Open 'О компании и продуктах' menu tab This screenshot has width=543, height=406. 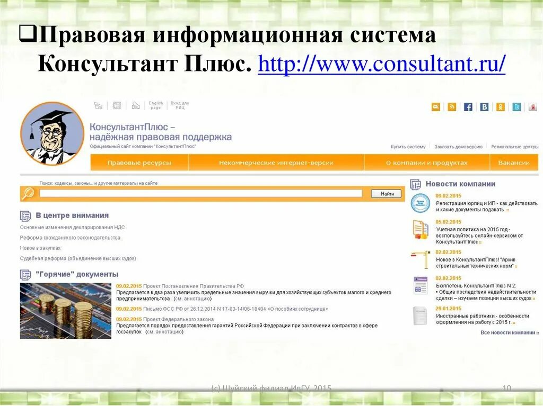click(x=427, y=163)
